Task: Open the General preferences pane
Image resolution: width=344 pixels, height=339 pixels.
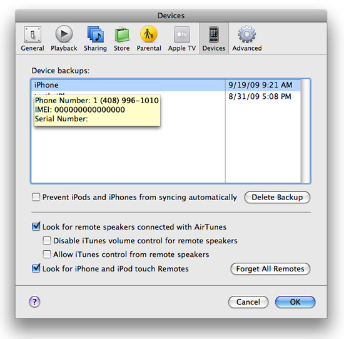Action: point(33,38)
